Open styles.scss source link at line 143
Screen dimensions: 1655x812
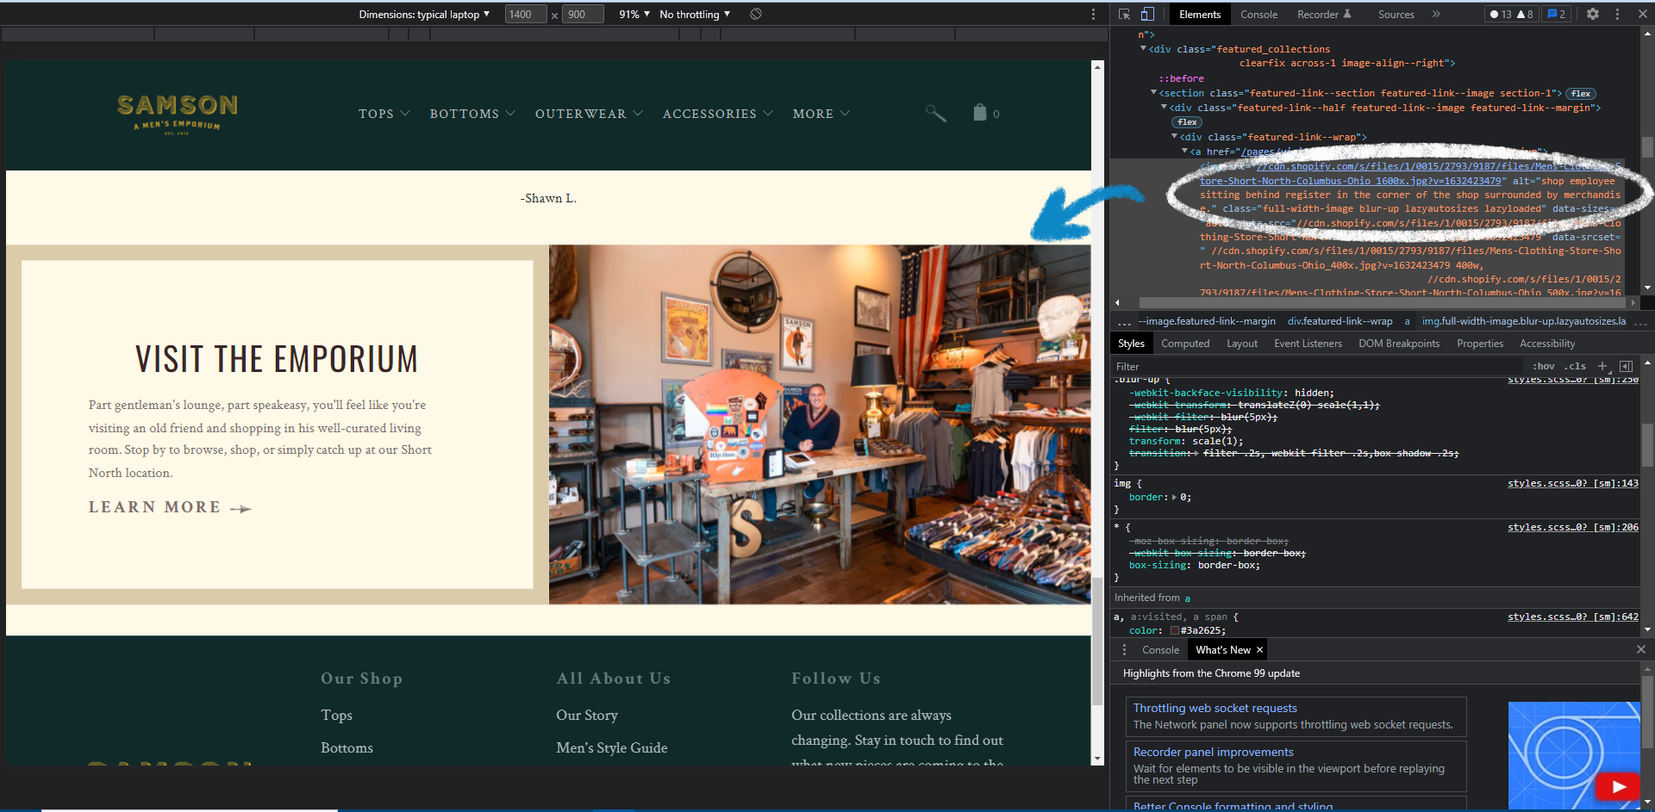coord(1572,483)
